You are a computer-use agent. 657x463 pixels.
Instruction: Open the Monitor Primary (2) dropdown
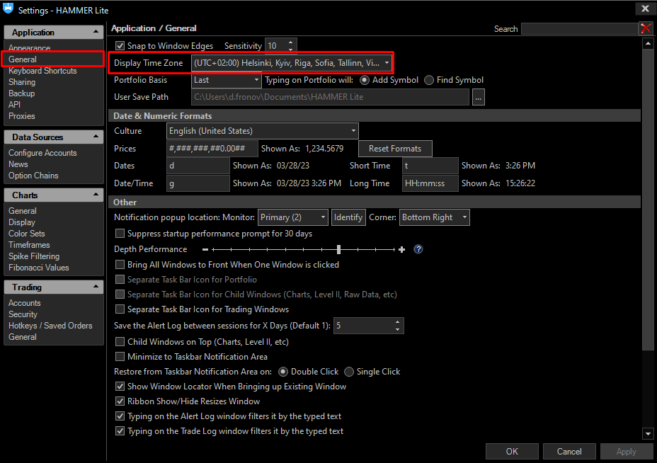[293, 217]
